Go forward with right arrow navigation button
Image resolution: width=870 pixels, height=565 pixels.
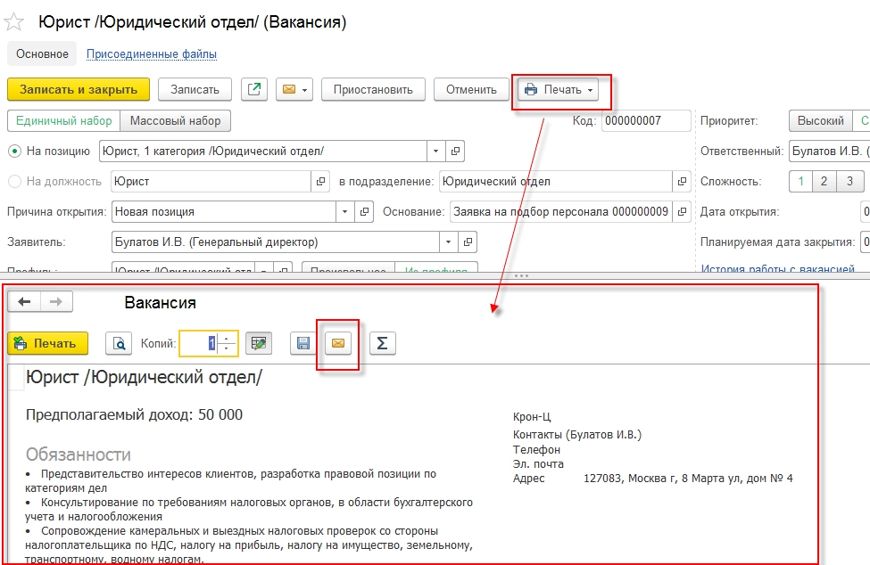pyautogui.click(x=56, y=301)
